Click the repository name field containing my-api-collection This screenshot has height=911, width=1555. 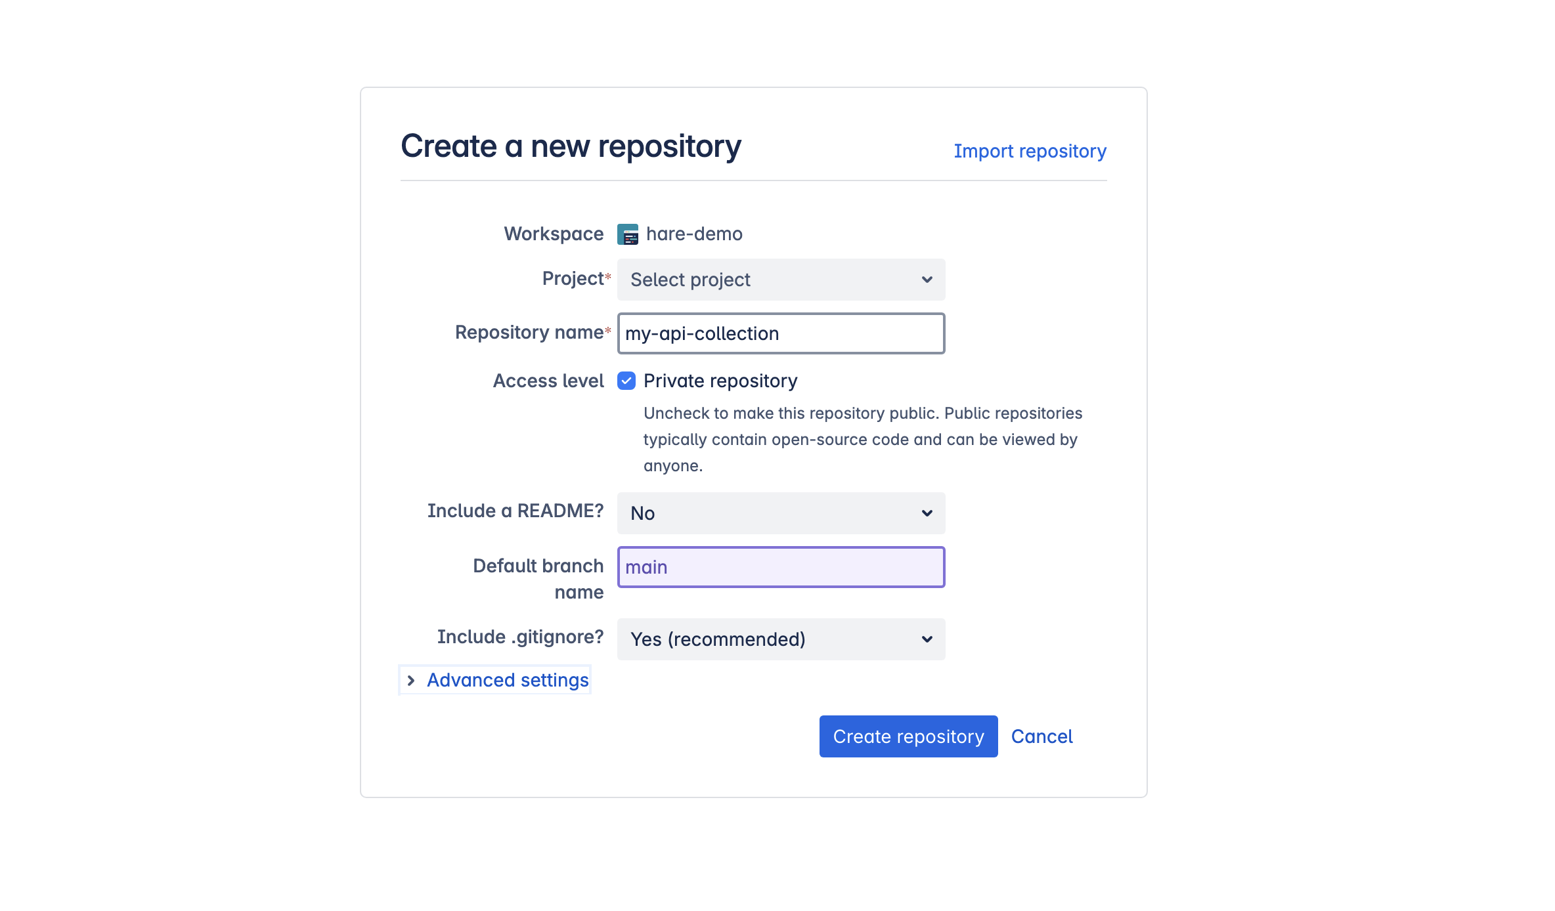[780, 333]
